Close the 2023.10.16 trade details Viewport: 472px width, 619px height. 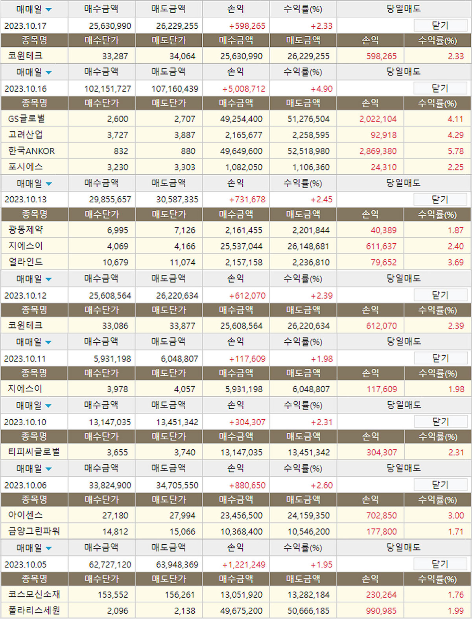coord(440,88)
